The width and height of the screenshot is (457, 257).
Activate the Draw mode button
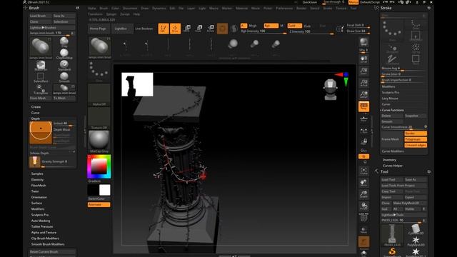pyautogui.click(x=175, y=29)
